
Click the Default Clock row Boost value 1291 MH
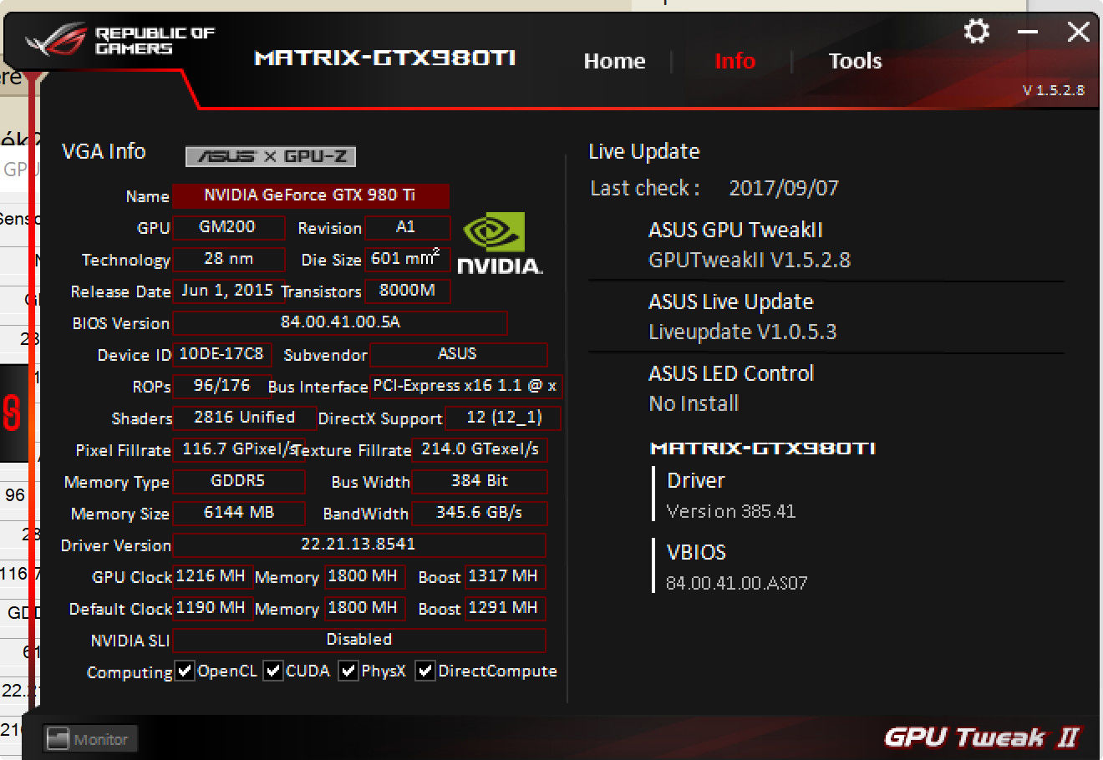point(505,608)
